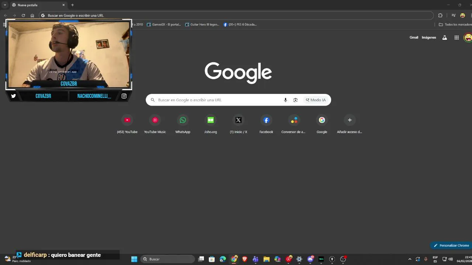Open the media controls icon in toolbar
472x265 pixels.
pos(454,15)
